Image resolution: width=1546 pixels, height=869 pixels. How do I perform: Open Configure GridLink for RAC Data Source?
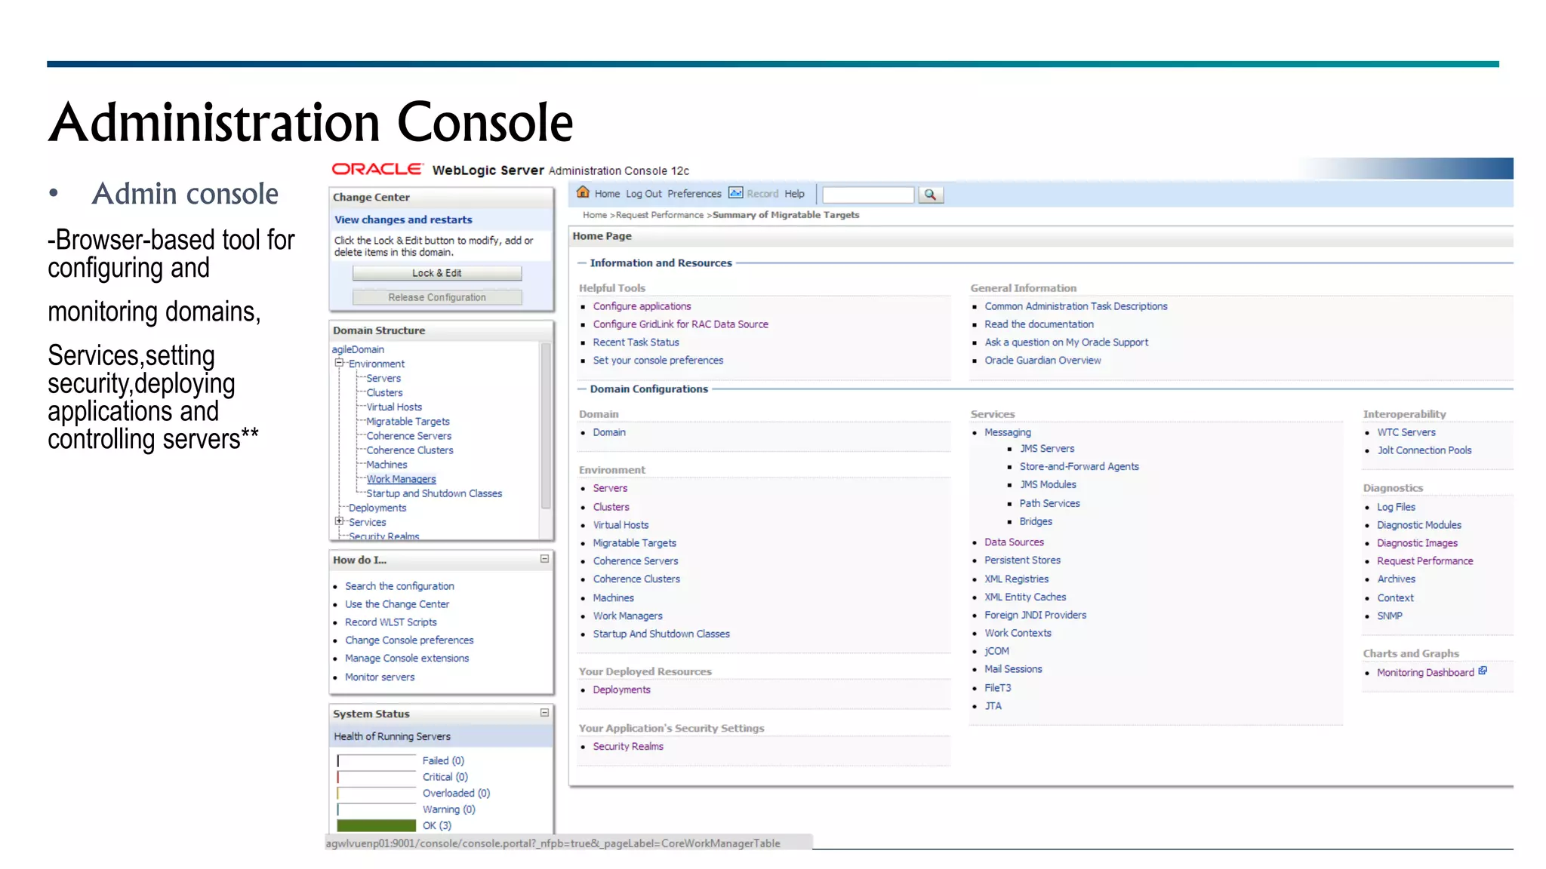pyautogui.click(x=680, y=324)
